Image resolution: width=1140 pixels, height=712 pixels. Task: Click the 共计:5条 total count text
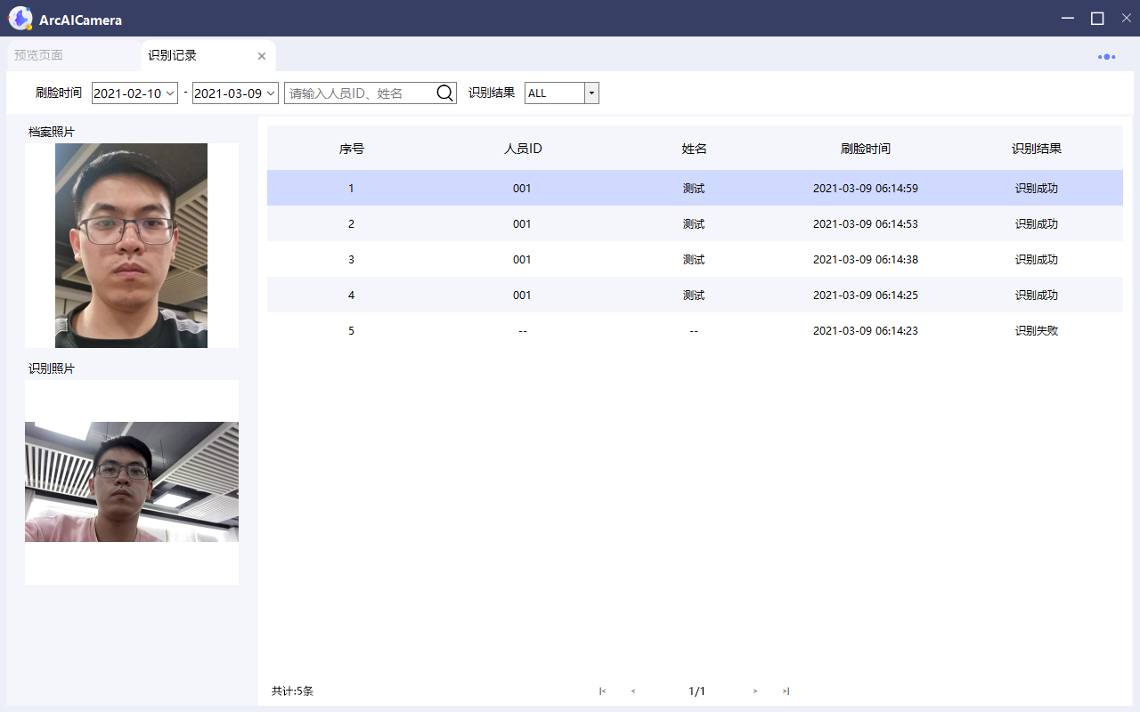click(x=292, y=691)
